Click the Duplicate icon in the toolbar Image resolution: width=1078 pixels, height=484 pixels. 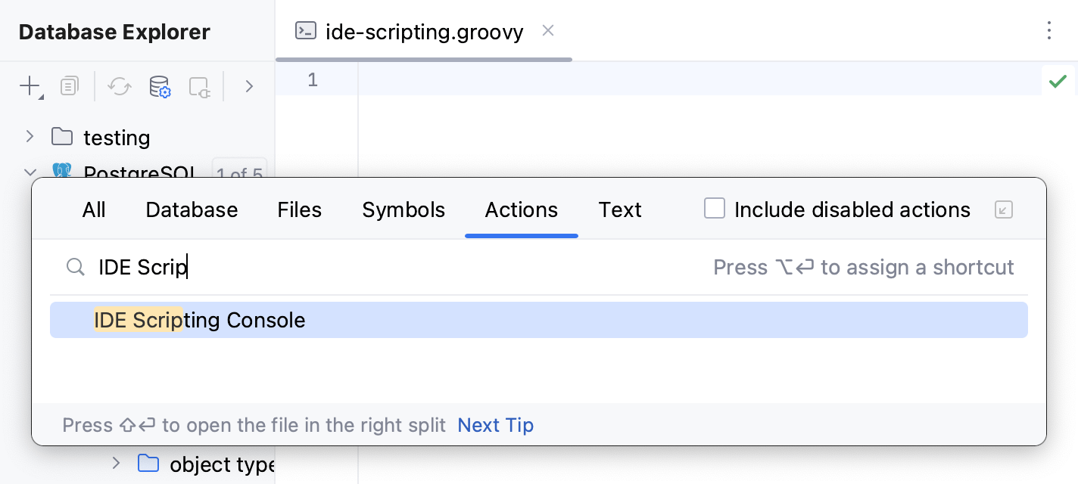(69, 86)
